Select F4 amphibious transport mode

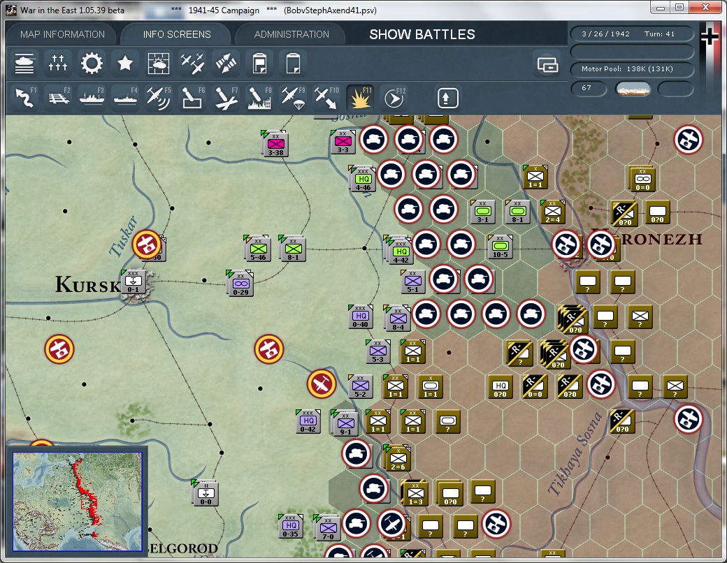(124, 98)
